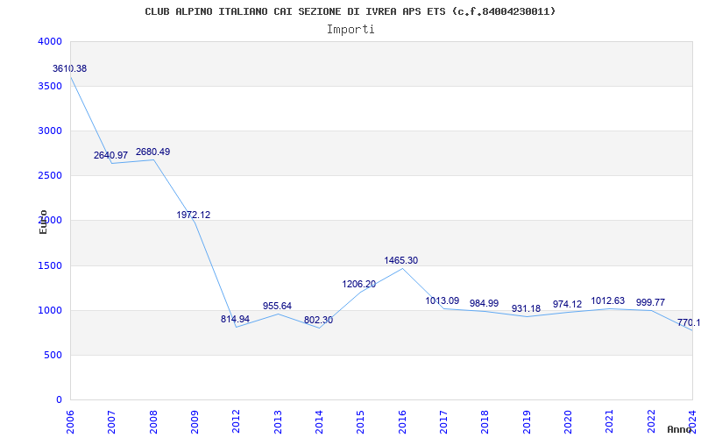701x438 pixels.
Task: Click the 1465.30 peak data label
Action: pos(401,260)
